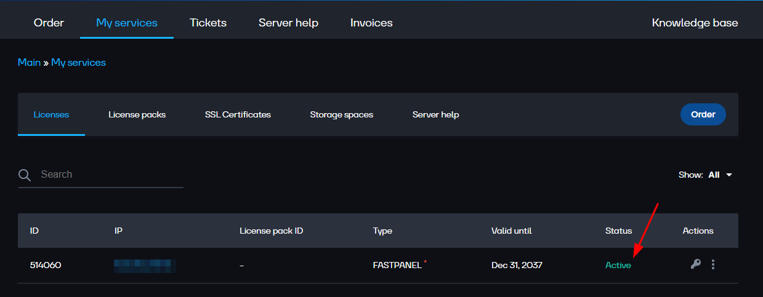Click the key icon in the Actions column
Viewport: 763px width, 297px height.
(695, 264)
